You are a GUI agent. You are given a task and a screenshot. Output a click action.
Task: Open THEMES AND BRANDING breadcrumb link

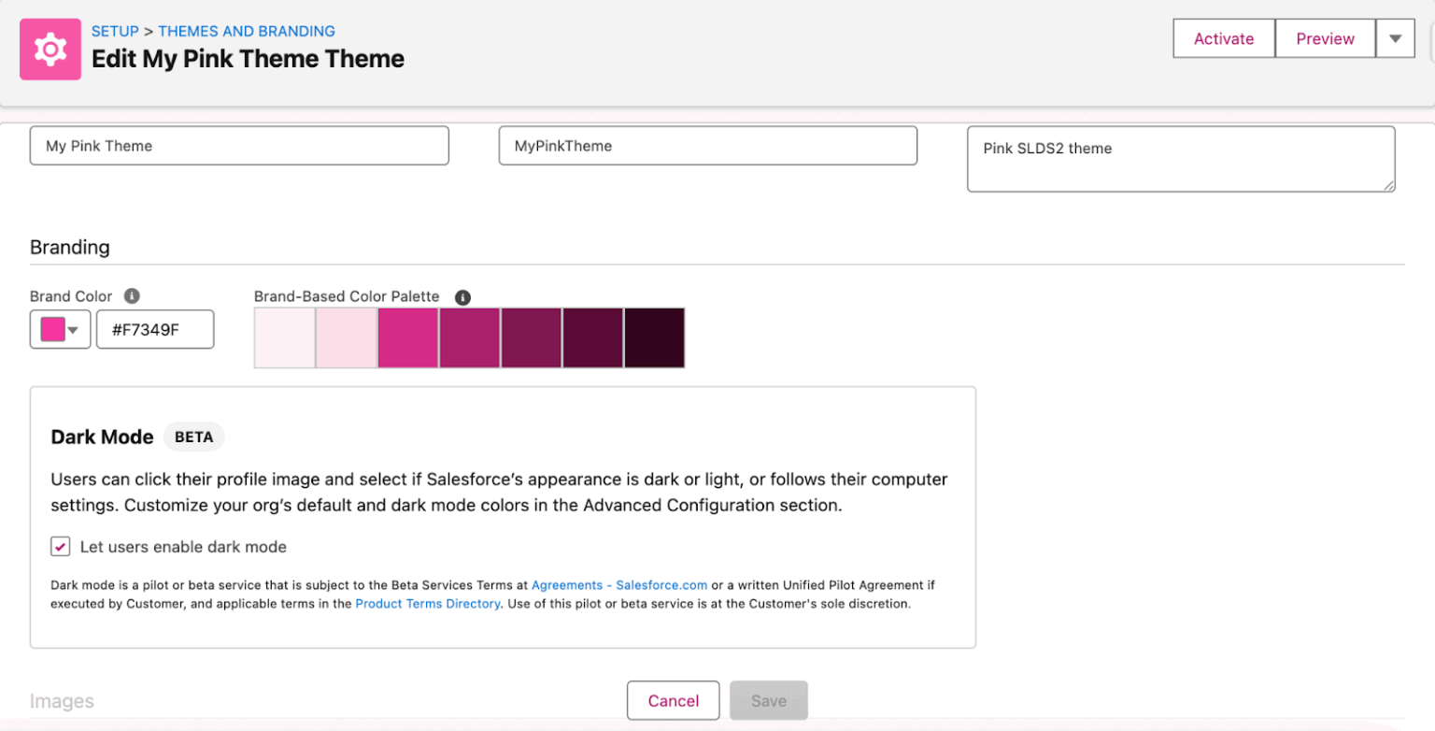tap(247, 31)
